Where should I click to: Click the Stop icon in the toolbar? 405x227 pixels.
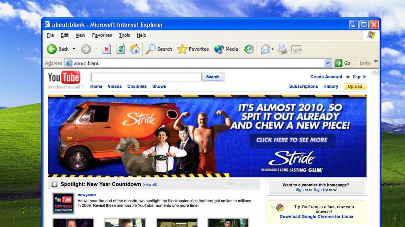point(107,49)
